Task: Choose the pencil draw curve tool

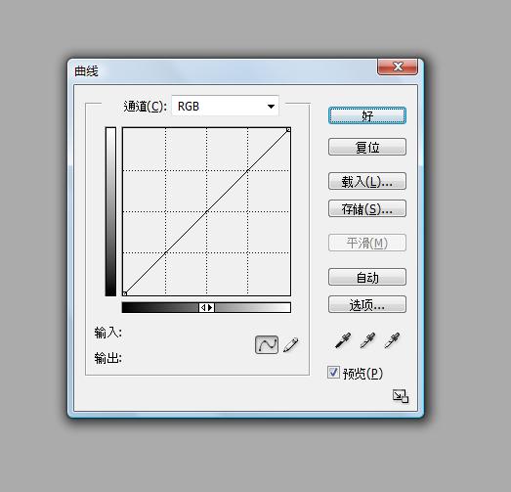Action: (291, 344)
